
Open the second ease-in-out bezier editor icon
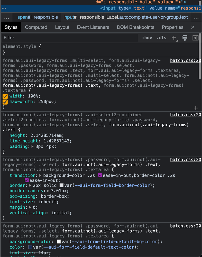(26, 180)
